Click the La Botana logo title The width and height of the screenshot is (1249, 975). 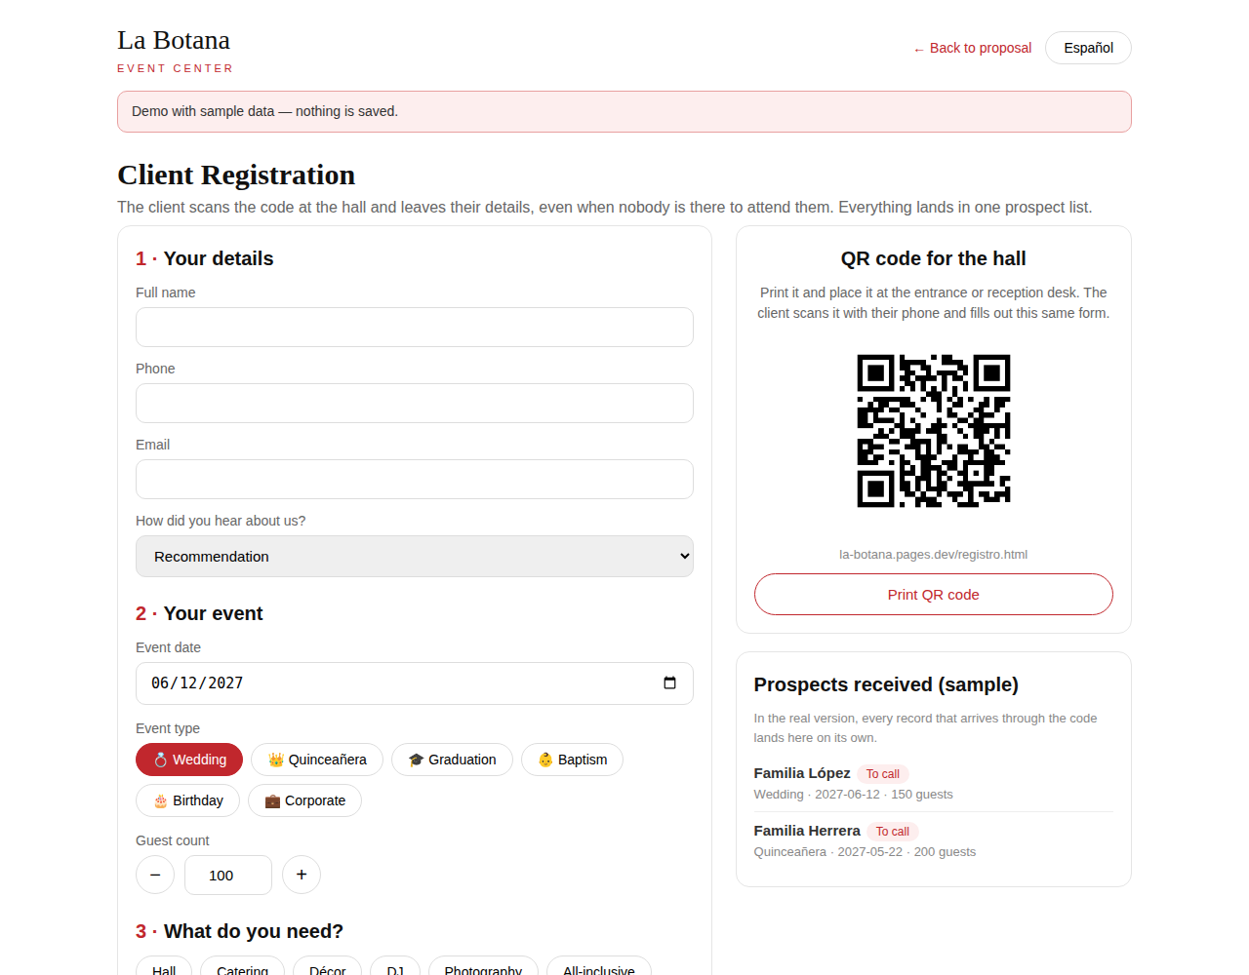pos(174,40)
